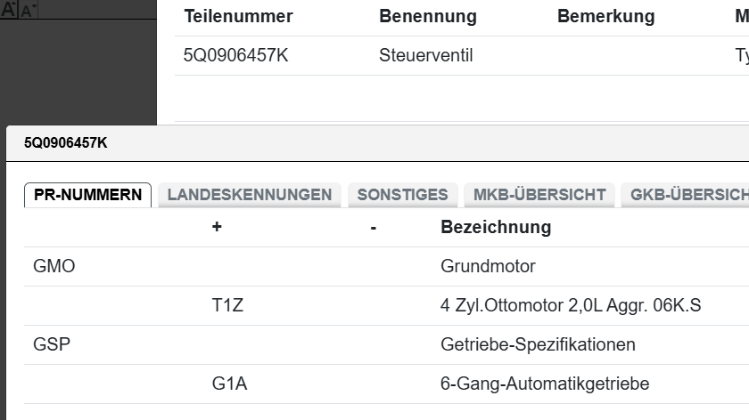Screen dimensions: 749x420
Task: Select the G1A PR number entry
Action: tap(229, 384)
